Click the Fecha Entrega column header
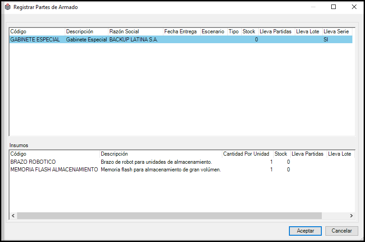 181,31
